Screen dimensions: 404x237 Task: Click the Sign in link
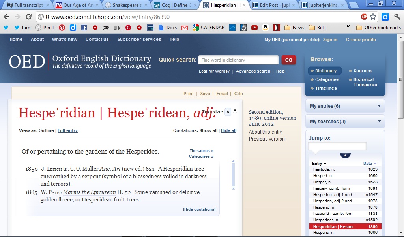(330, 40)
